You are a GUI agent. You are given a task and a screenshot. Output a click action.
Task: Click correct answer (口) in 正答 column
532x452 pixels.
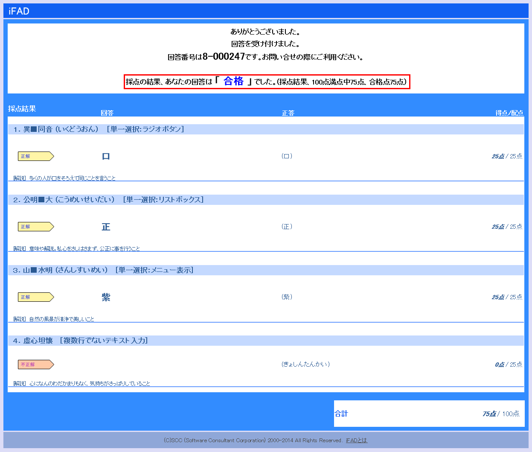[x=287, y=156]
